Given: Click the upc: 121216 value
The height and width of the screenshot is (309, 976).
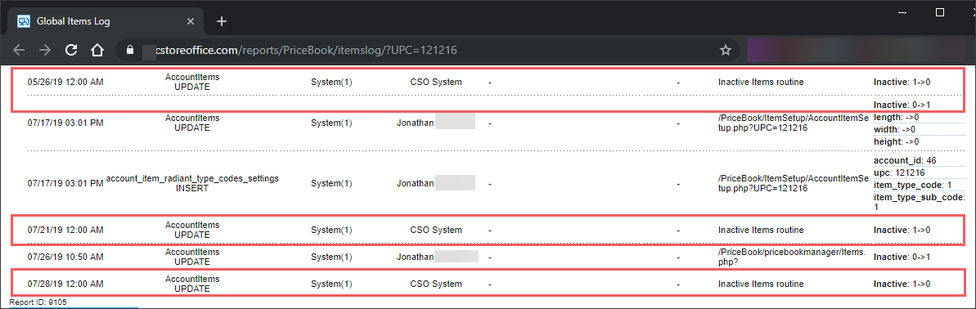Looking at the screenshot, I should click(899, 172).
